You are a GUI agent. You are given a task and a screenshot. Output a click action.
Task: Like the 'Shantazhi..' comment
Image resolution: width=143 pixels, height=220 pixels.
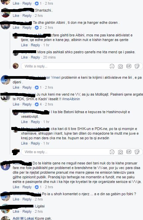click(16, 16)
